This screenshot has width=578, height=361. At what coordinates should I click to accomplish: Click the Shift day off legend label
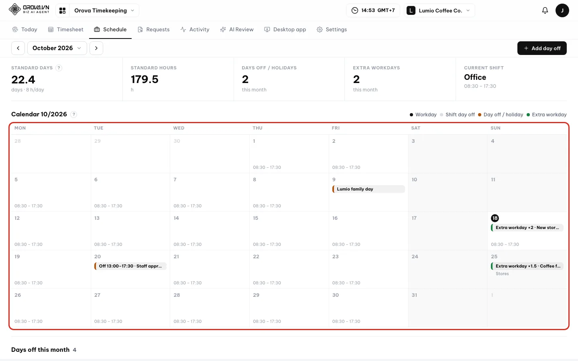click(x=460, y=115)
